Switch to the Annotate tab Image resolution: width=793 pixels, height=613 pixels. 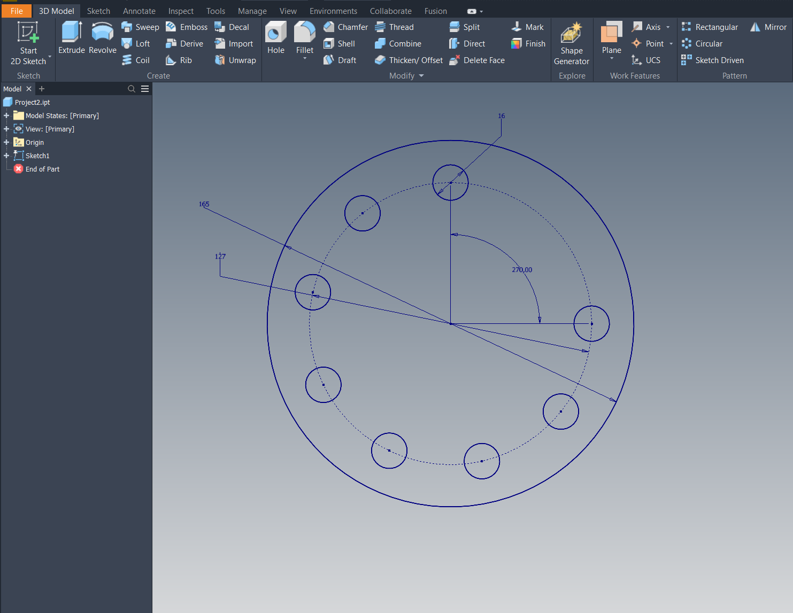click(139, 11)
